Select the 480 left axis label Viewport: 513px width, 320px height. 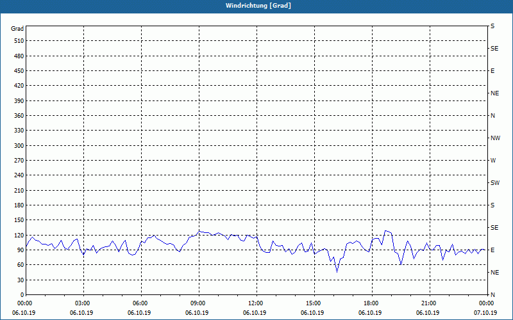(19, 56)
